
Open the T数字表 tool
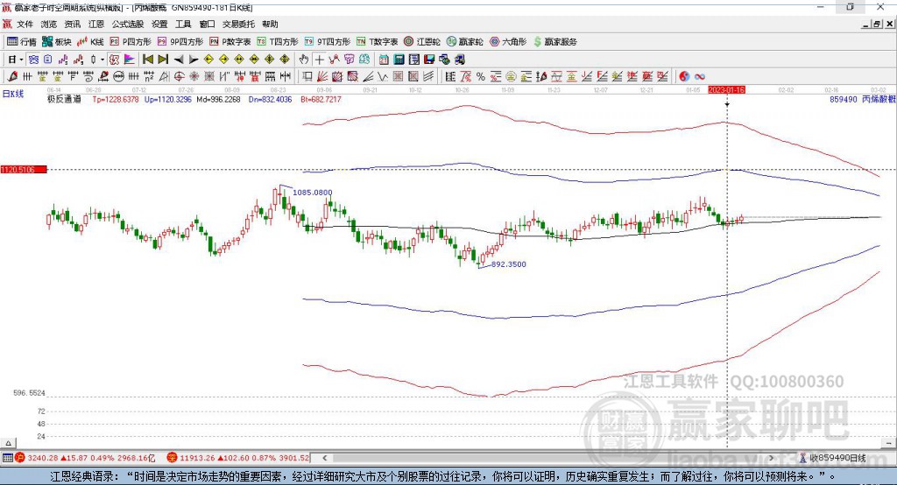(x=377, y=42)
